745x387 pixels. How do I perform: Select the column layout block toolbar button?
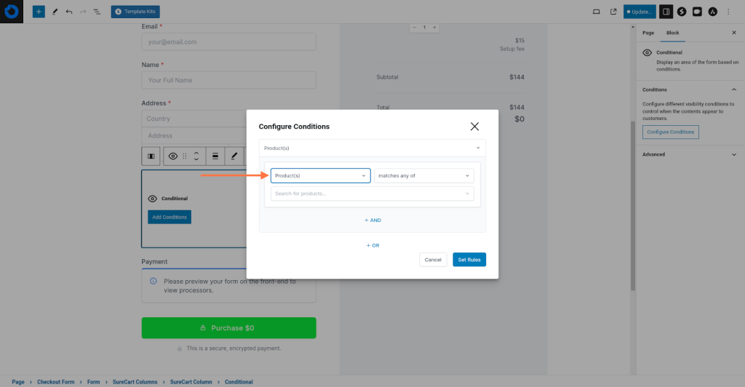151,156
